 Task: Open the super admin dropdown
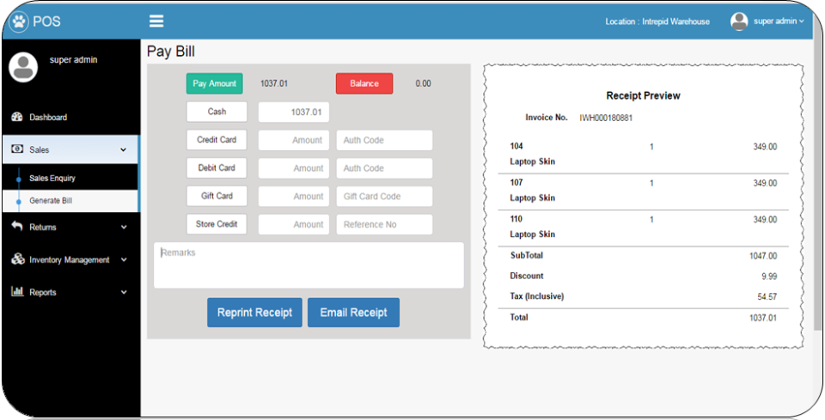pos(779,21)
